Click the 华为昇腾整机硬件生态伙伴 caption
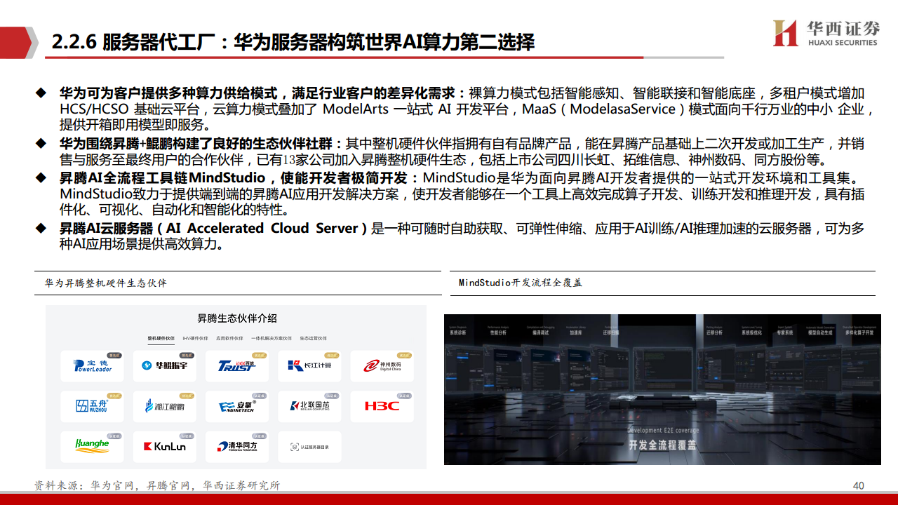This screenshot has height=505, width=898. point(106,283)
